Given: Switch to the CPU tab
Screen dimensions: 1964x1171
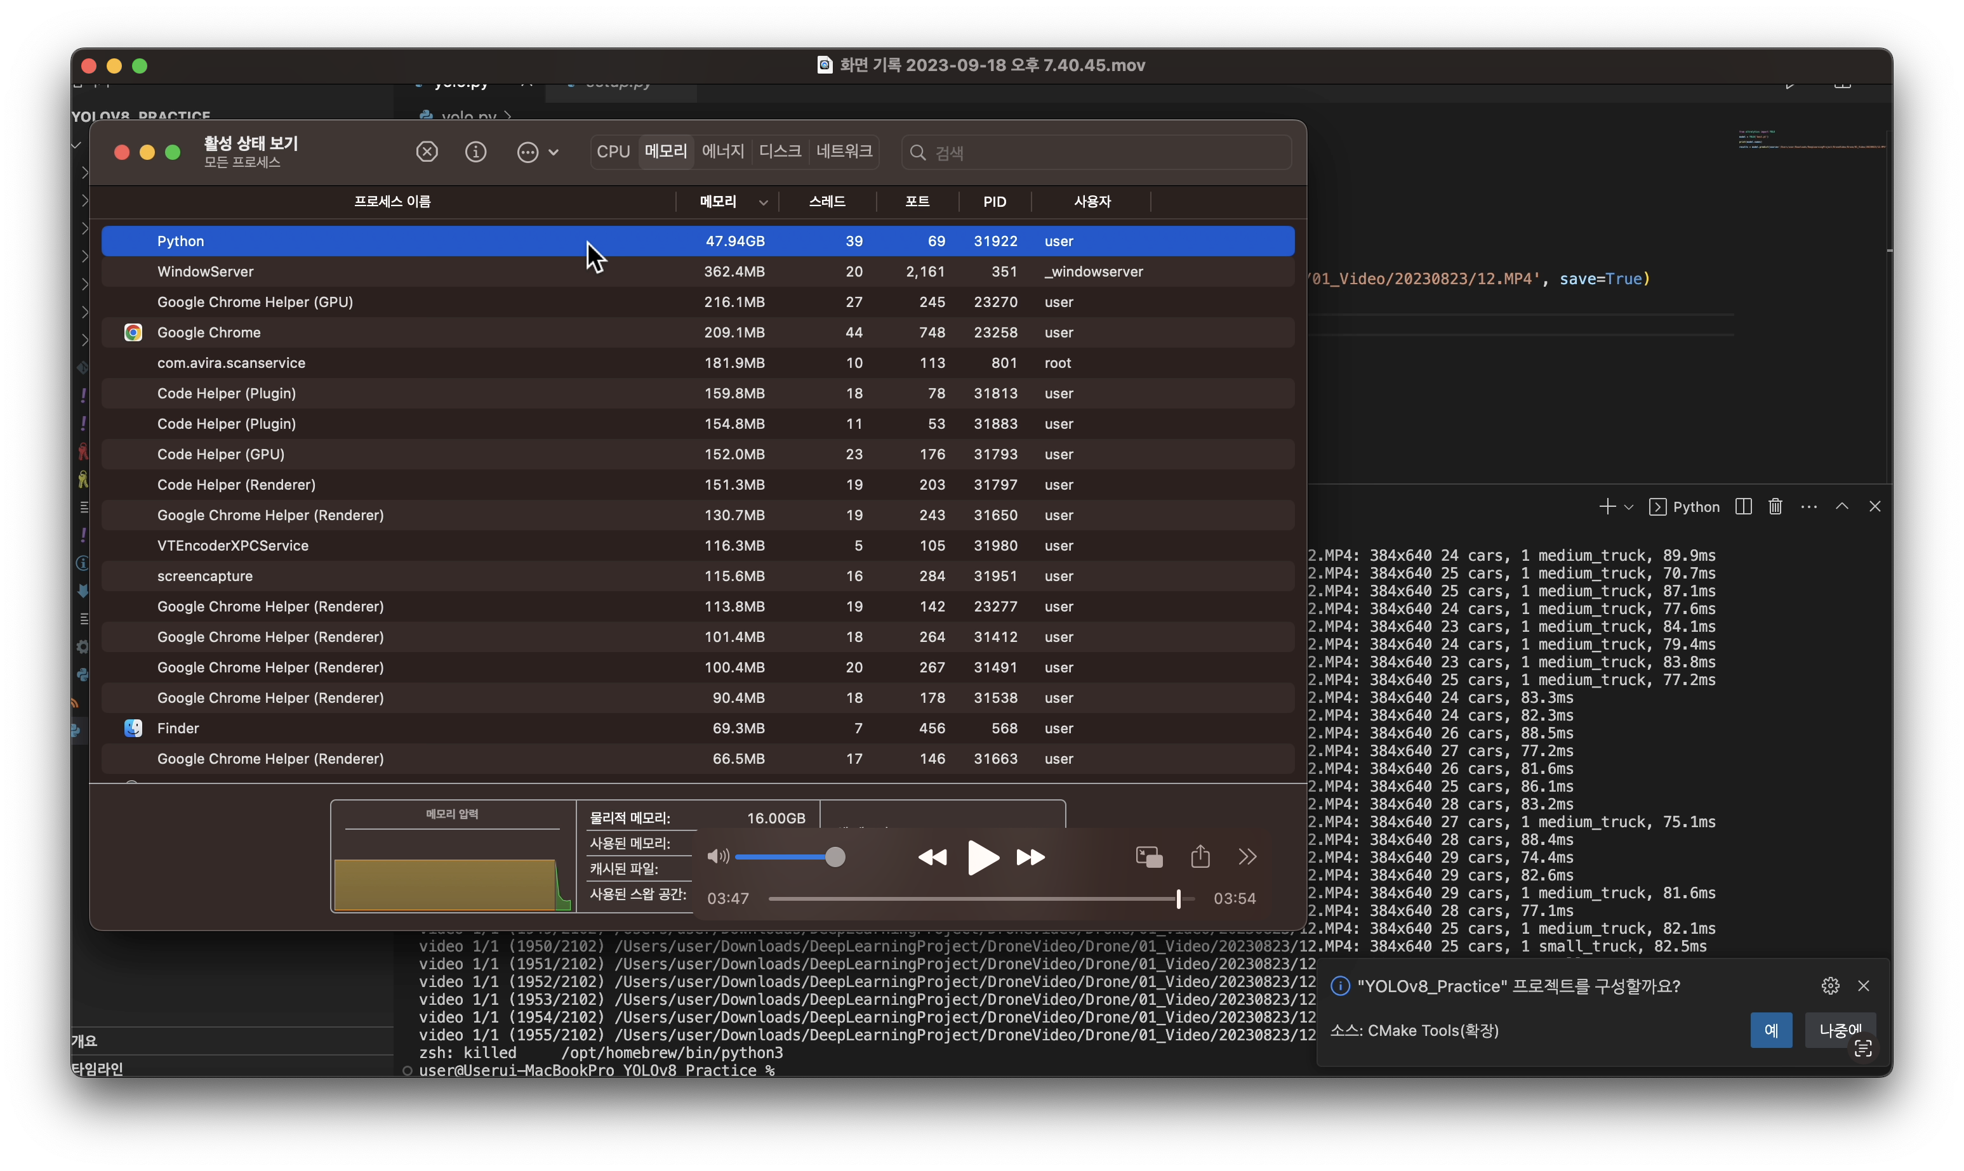Looking at the screenshot, I should 613,152.
